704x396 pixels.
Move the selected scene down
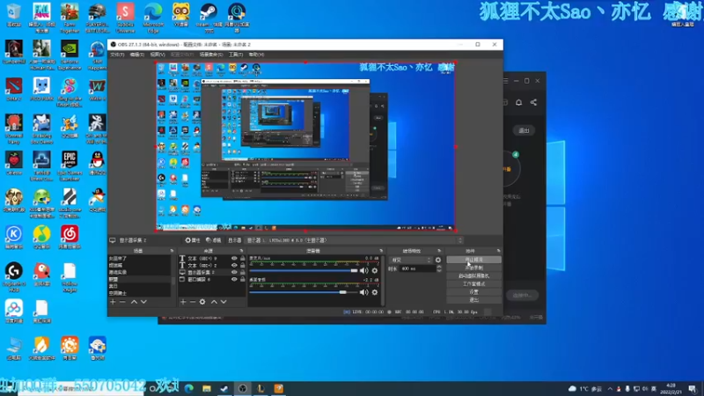pos(143,302)
